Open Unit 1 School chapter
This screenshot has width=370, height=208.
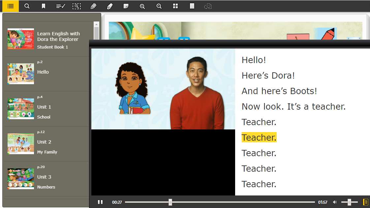[47, 109]
